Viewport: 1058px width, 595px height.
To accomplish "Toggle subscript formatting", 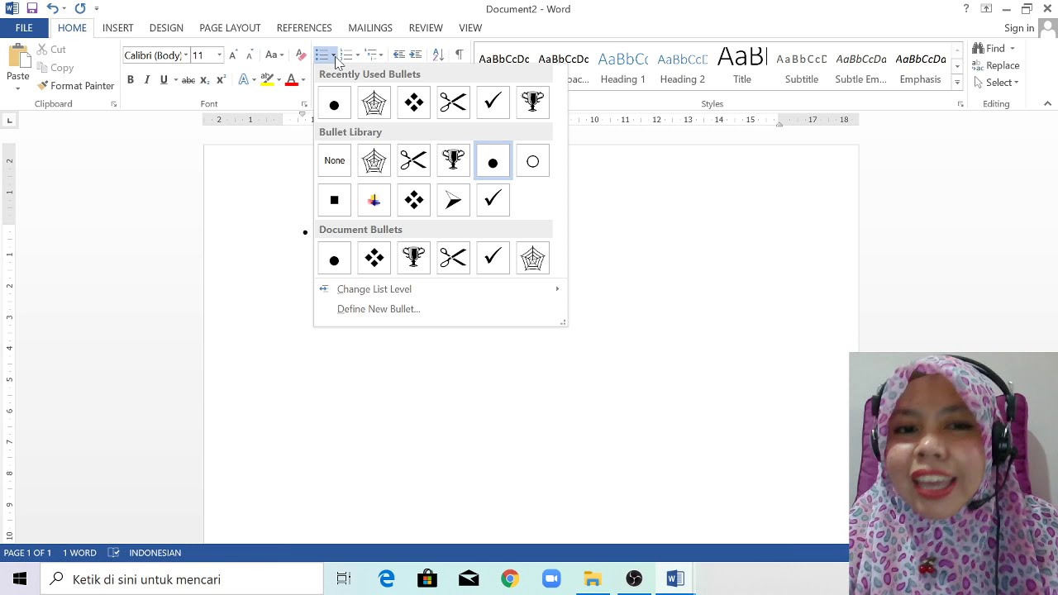I will (206, 80).
